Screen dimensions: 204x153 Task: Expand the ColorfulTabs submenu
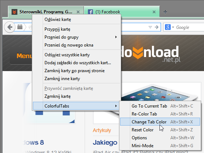[76, 106]
